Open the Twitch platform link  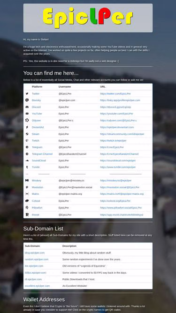[36, 140]
